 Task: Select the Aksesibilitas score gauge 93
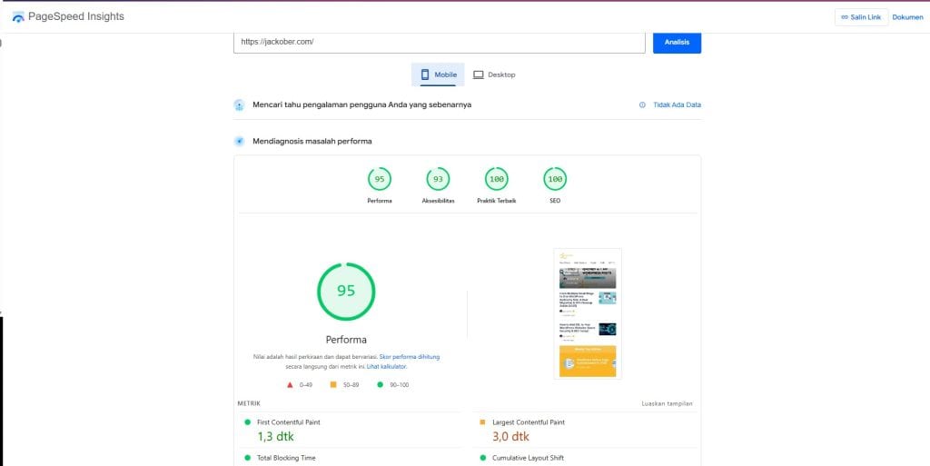[x=439, y=179]
